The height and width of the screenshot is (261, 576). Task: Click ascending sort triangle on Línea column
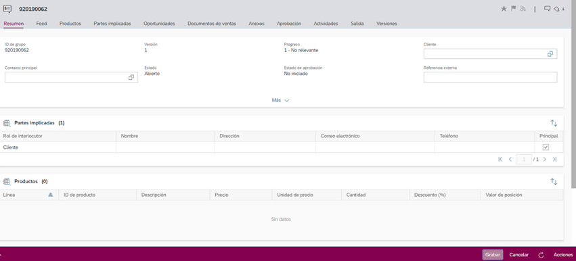[51, 195]
